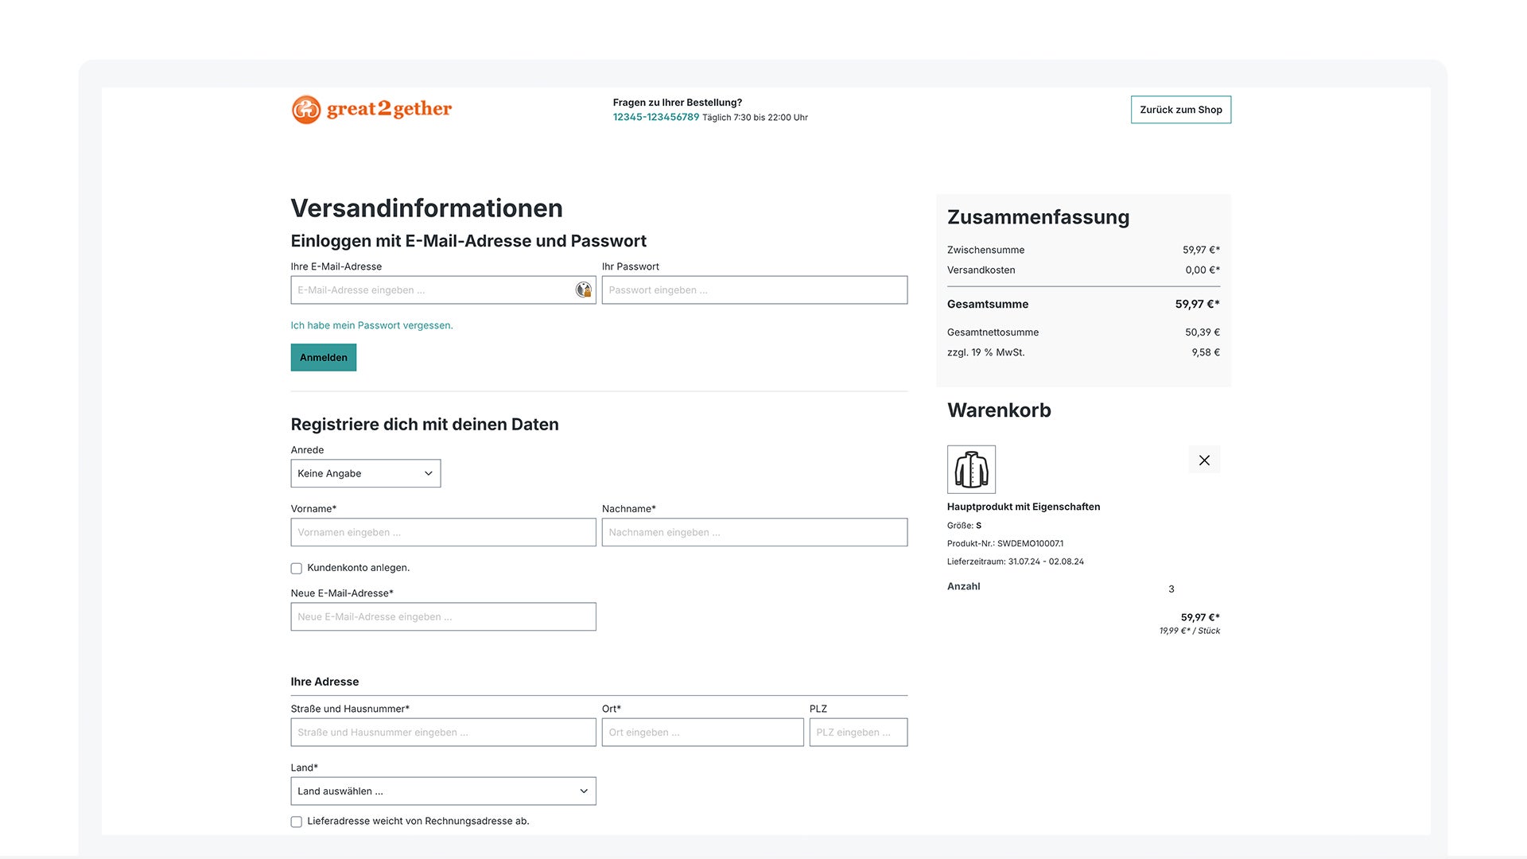Focus the Neue E-Mail-Adresse input field
This screenshot has width=1527, height=859.
[443, 616]
